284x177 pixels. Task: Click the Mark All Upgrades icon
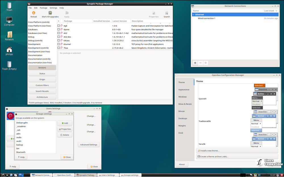[x=50, y=13]
